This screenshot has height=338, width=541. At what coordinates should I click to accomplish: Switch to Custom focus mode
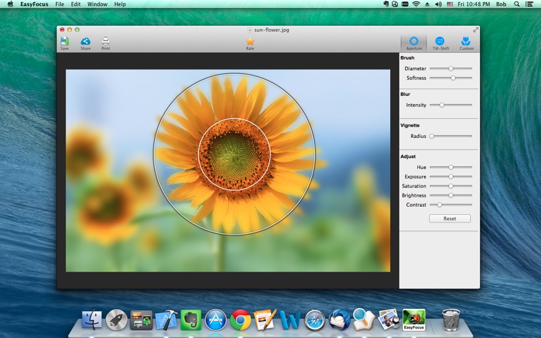(466, 43)
